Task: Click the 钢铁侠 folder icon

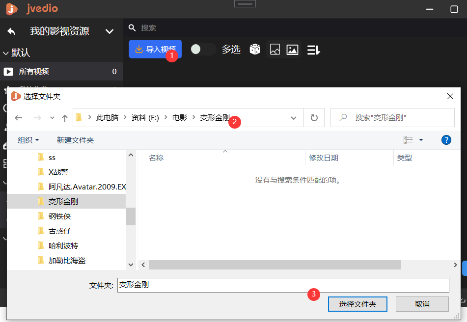Action: (41, 216)
